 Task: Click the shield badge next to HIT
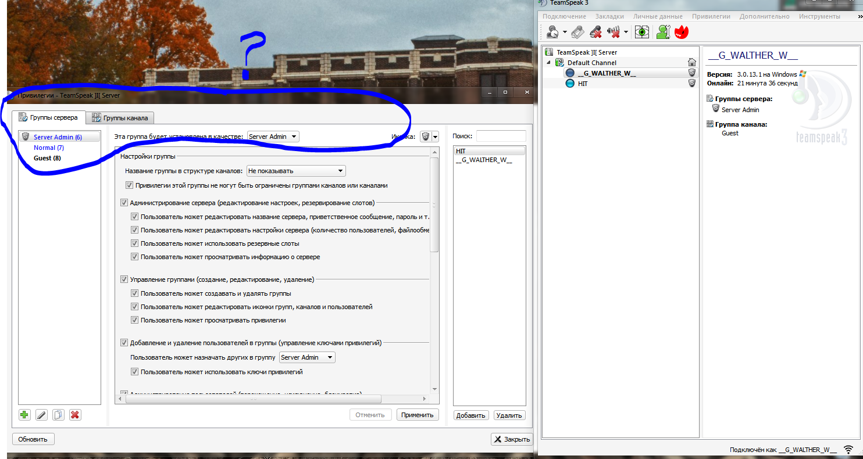(x=692, y=83)
